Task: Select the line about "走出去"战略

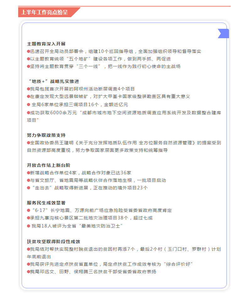Action: coord(87,188)
